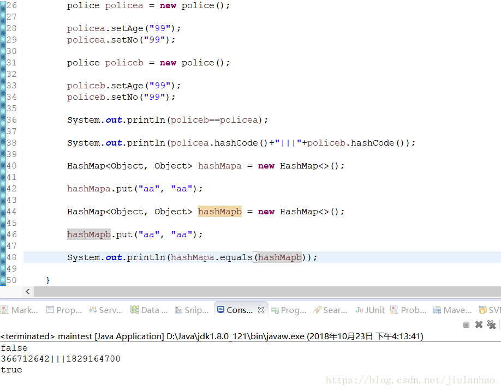Click the Search flashlight icon

(x=317, y=310)
